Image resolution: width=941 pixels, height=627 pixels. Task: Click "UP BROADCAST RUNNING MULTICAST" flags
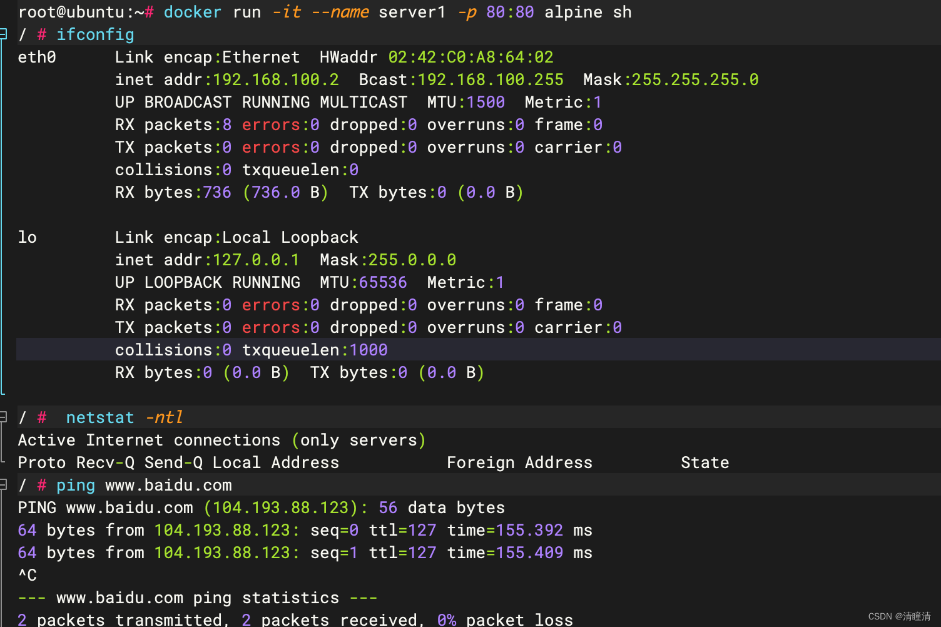tap(261, 102)
